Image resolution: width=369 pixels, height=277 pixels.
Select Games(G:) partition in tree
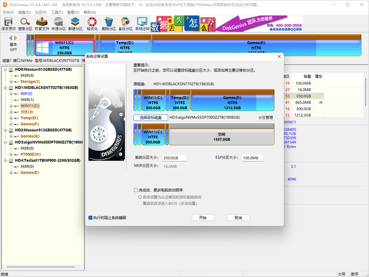point(30,136)
